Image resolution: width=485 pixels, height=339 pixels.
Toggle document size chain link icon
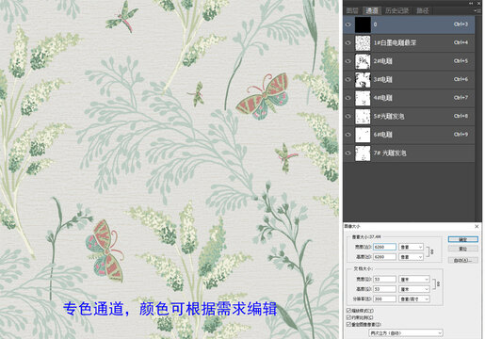coord(438,283)
